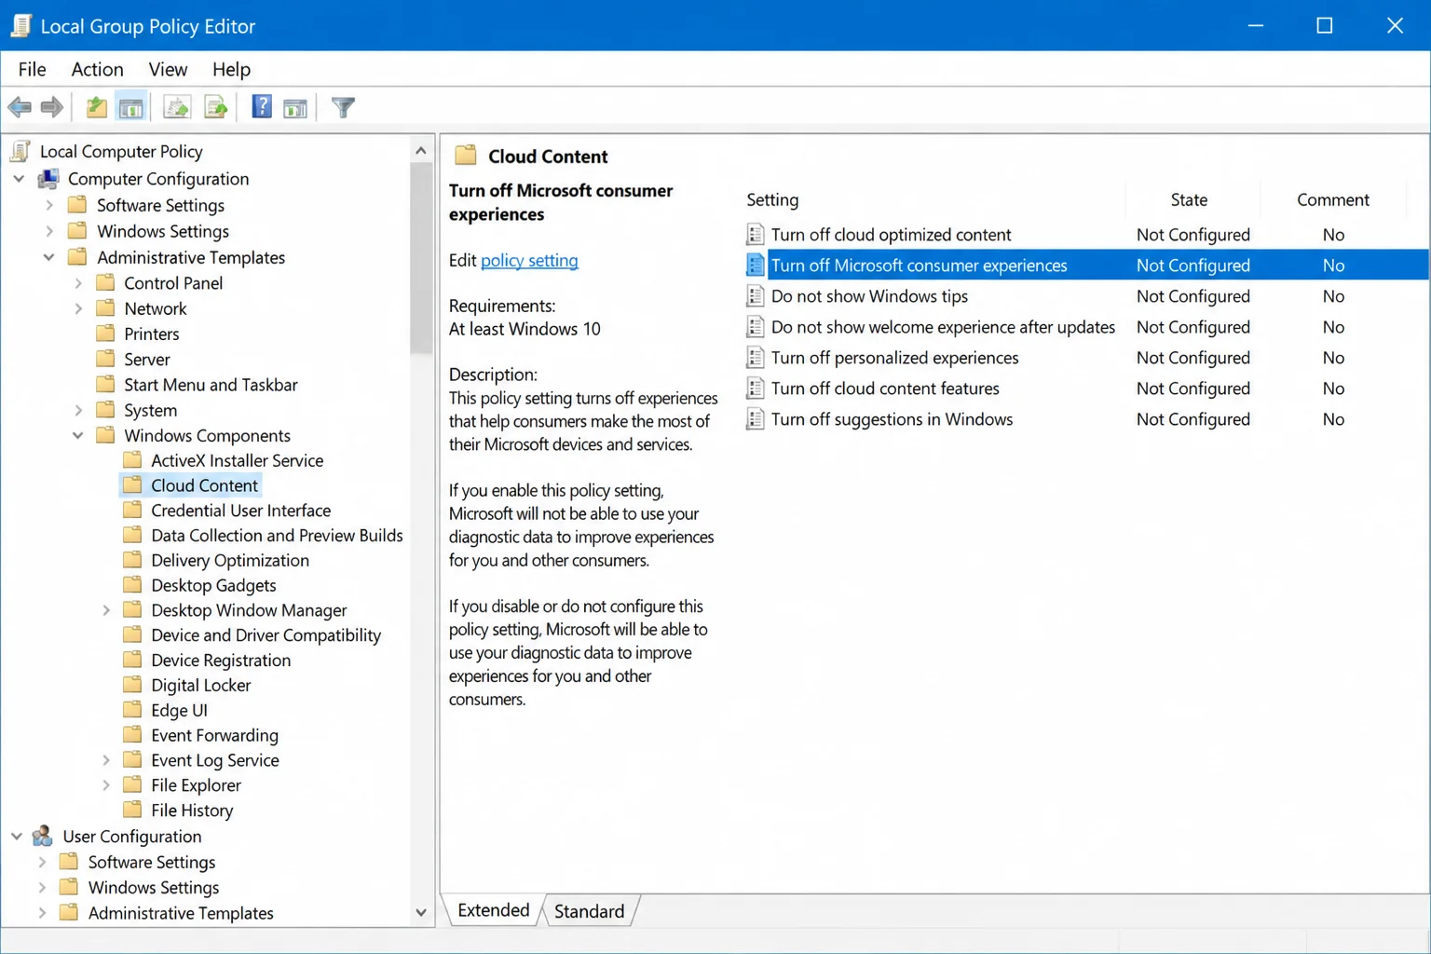Switch to the Extended tab
The image size is (1431, 954).
[x=493, y=910]
